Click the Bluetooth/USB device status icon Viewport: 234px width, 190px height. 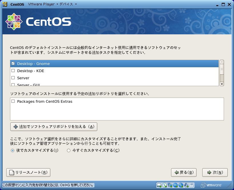[181, 185]
